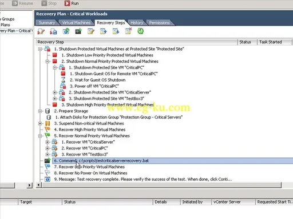
Task: Click icon beside Shutdown Guest OS for Remote VM
Action: click(x=63, y=74)
